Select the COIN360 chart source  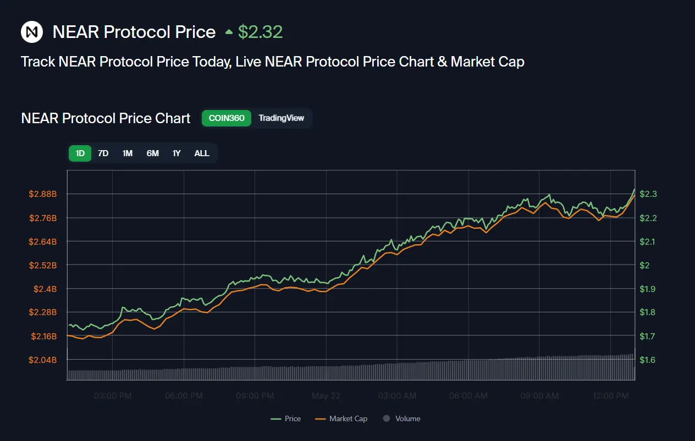227,118
